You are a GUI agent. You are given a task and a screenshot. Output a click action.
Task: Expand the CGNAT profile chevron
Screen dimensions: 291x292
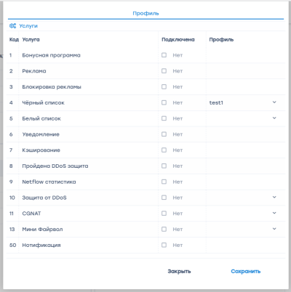(274, 213)
